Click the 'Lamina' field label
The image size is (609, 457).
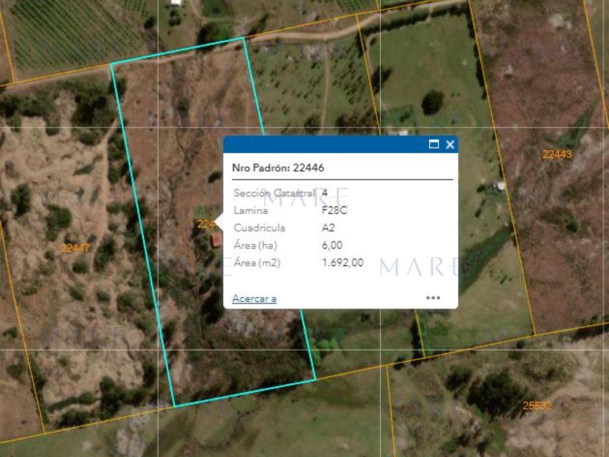(x=251, y=210)
